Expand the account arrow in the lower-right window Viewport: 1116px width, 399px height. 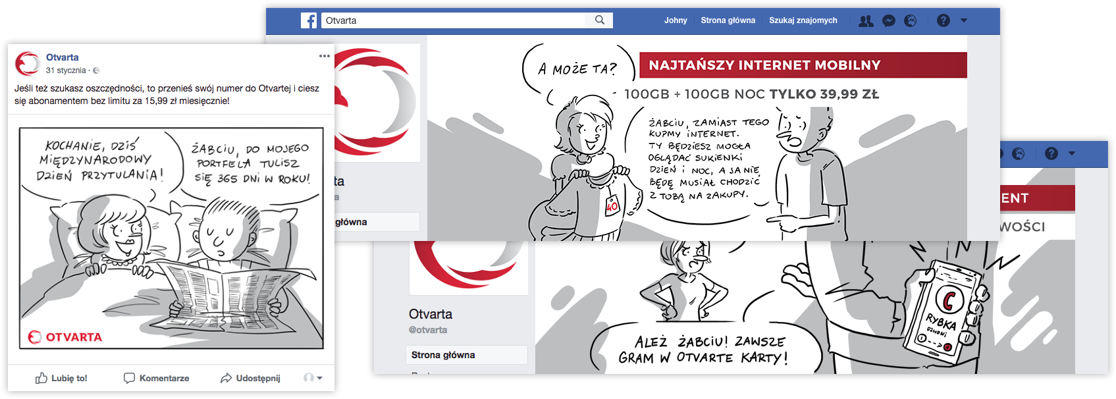[x=1072, y=154]
